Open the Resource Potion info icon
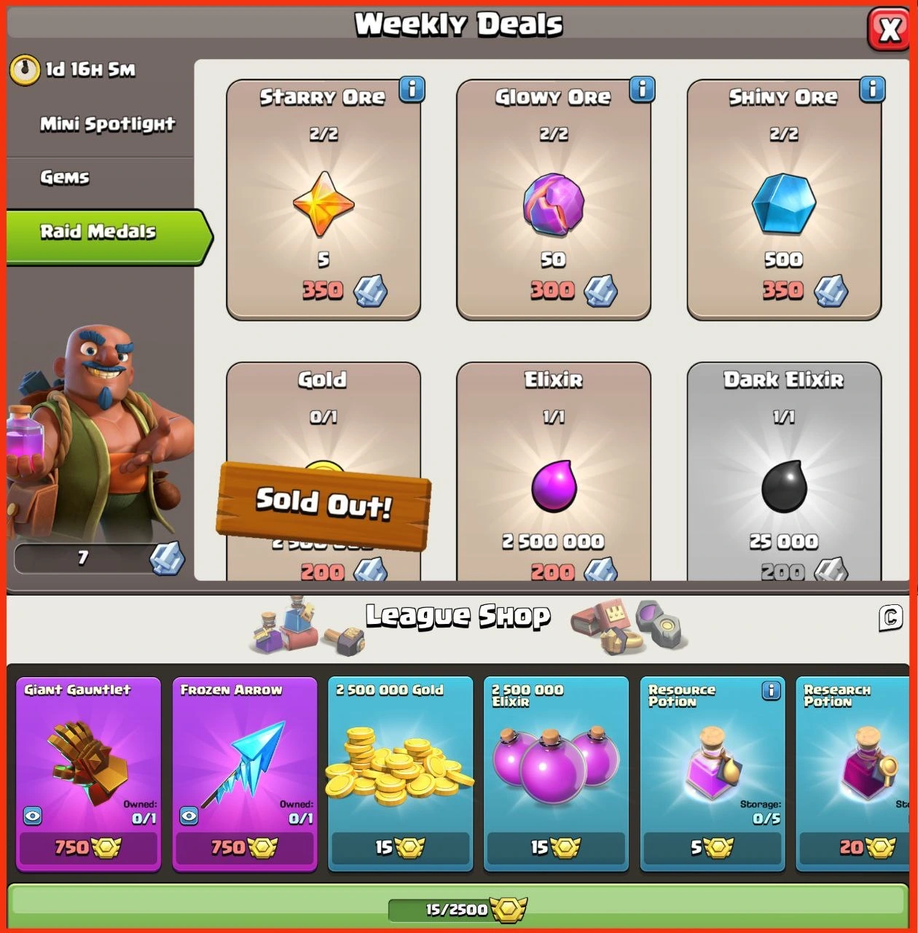This screenshot has width=918, height=933. [771, 690]
